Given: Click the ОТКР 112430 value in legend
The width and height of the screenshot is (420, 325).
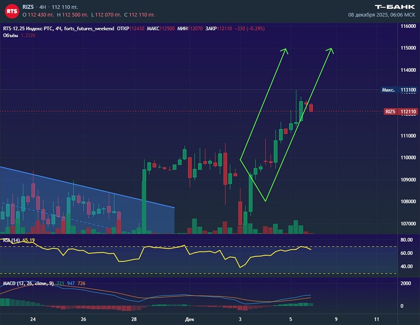Looking at the screenshot, I should [131, 29].
